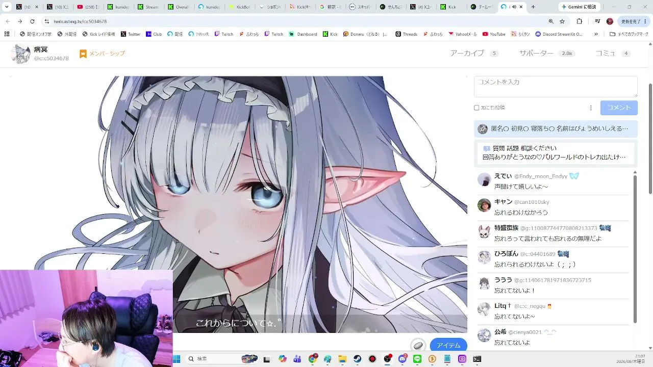Switch to the アーカイブ tab
The width and height of the screenshot is (653, 367).
click(x=474, y=54)
